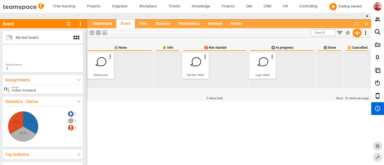Collapse the Assignments section
The width and height of the screenshot is (384, 165).
79,80
